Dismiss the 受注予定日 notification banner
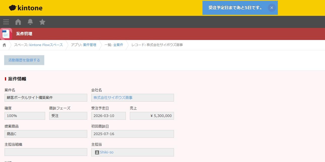Viewport: 325px width, 162px height. click(272, 8)
